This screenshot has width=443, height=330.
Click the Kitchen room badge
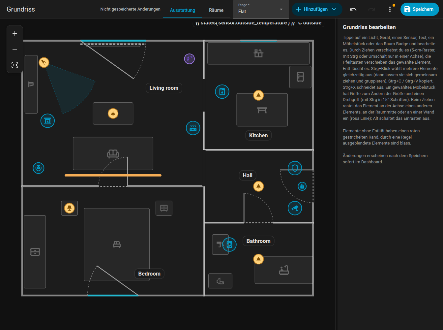pyautogui.click(x=258, y=136)
